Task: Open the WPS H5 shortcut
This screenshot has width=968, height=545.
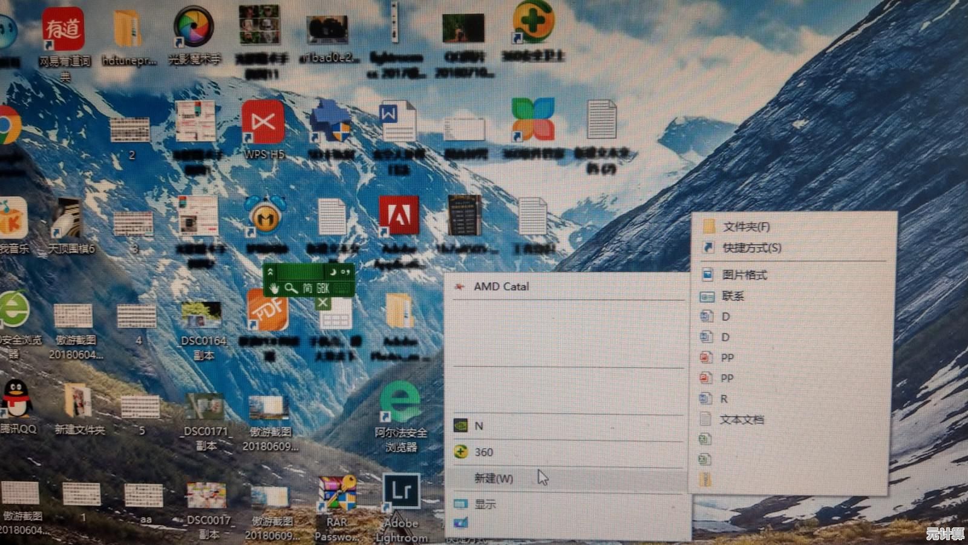Action: coord(263,123)
